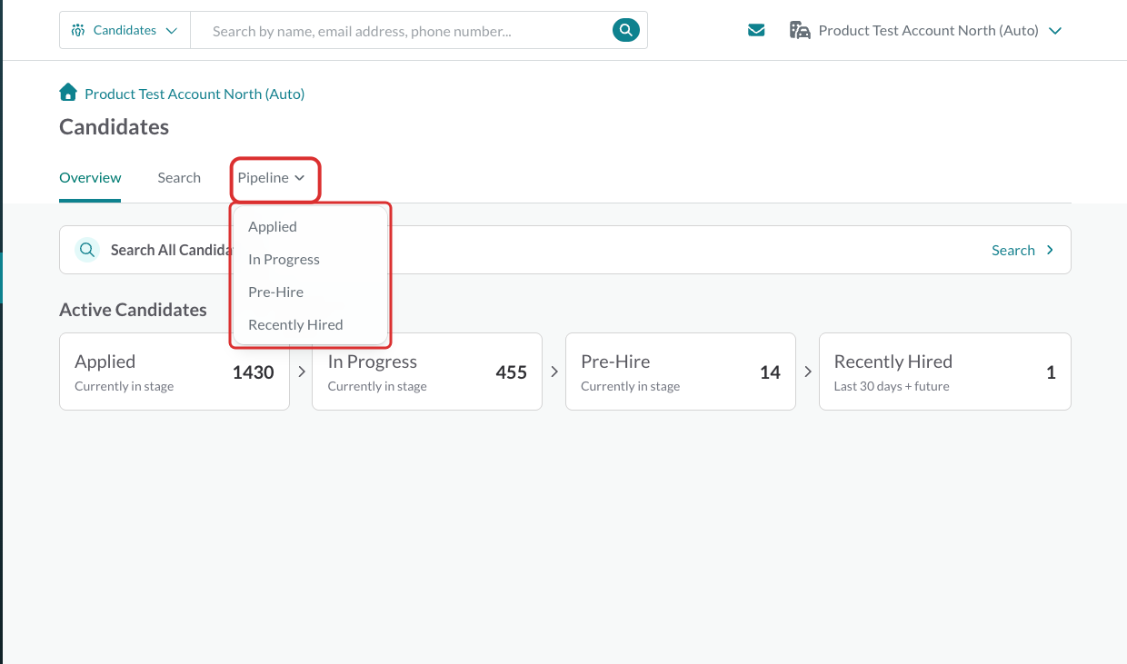Open the Candidates search scope dropdown
Screen dimensions: 1127x664
(x=125, y=30)
